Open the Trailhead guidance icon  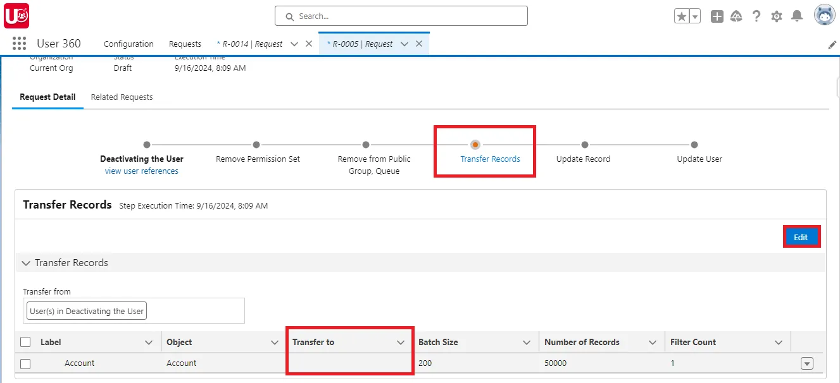pos(736,16)
